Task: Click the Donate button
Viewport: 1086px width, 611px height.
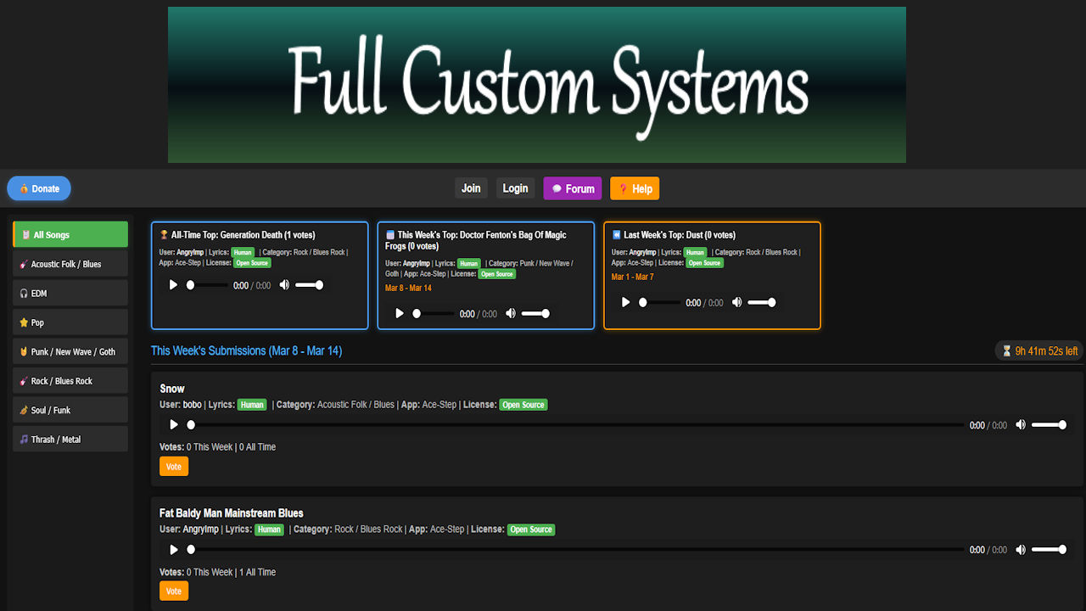Action: pyautogui.click(x=39, y=188)
